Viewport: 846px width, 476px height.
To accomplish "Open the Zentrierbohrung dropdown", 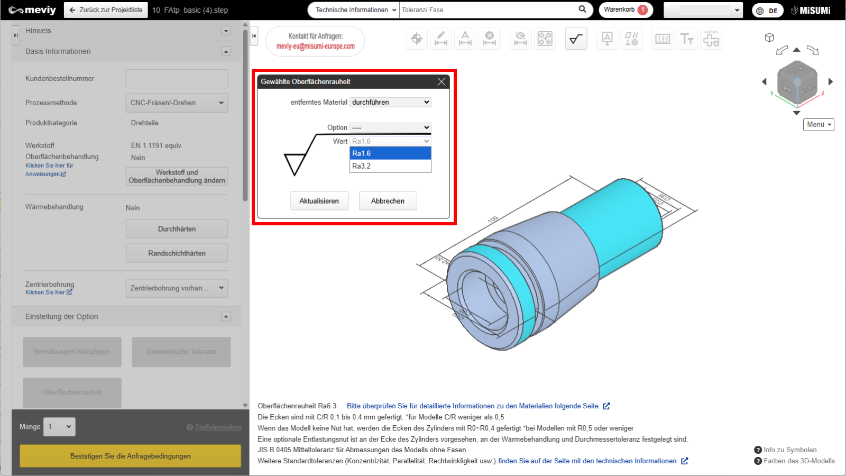I will 177,288.
